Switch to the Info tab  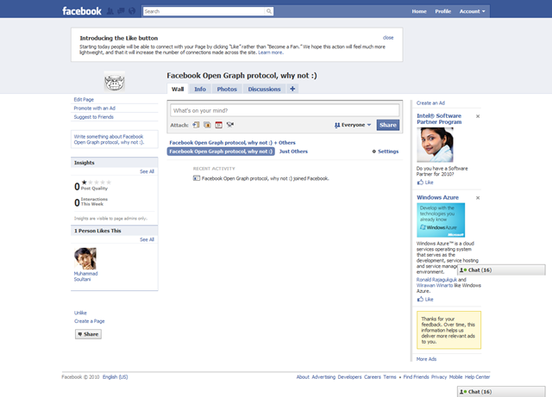[x=200, y=89]
